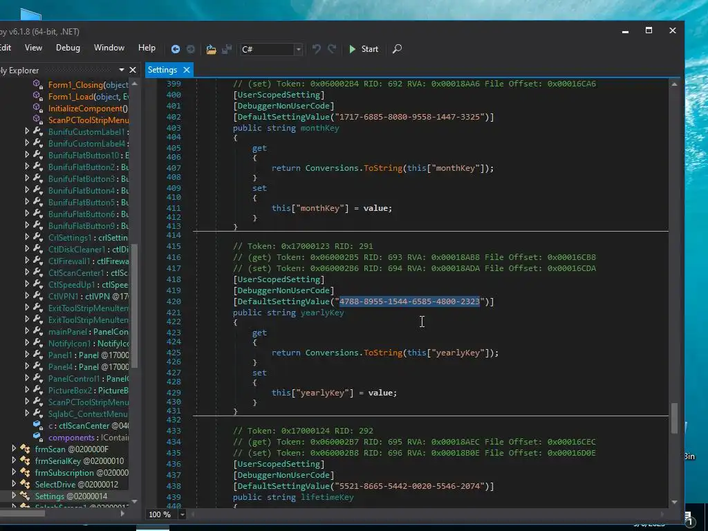The width and height of the screenshot is (708, 531).
Task: Click the lifetimeKey property name on line 439
Action: [327, 497]
